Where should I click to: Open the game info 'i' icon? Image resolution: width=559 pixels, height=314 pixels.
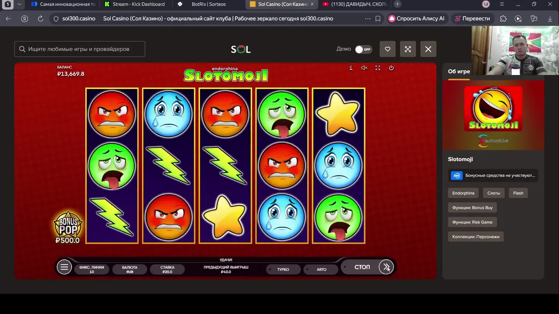click(351, 68)
